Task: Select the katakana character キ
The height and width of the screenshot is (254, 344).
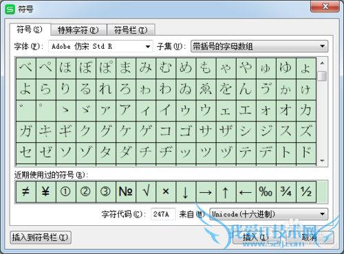Action: pyautogui.click(x=45, y=131)
